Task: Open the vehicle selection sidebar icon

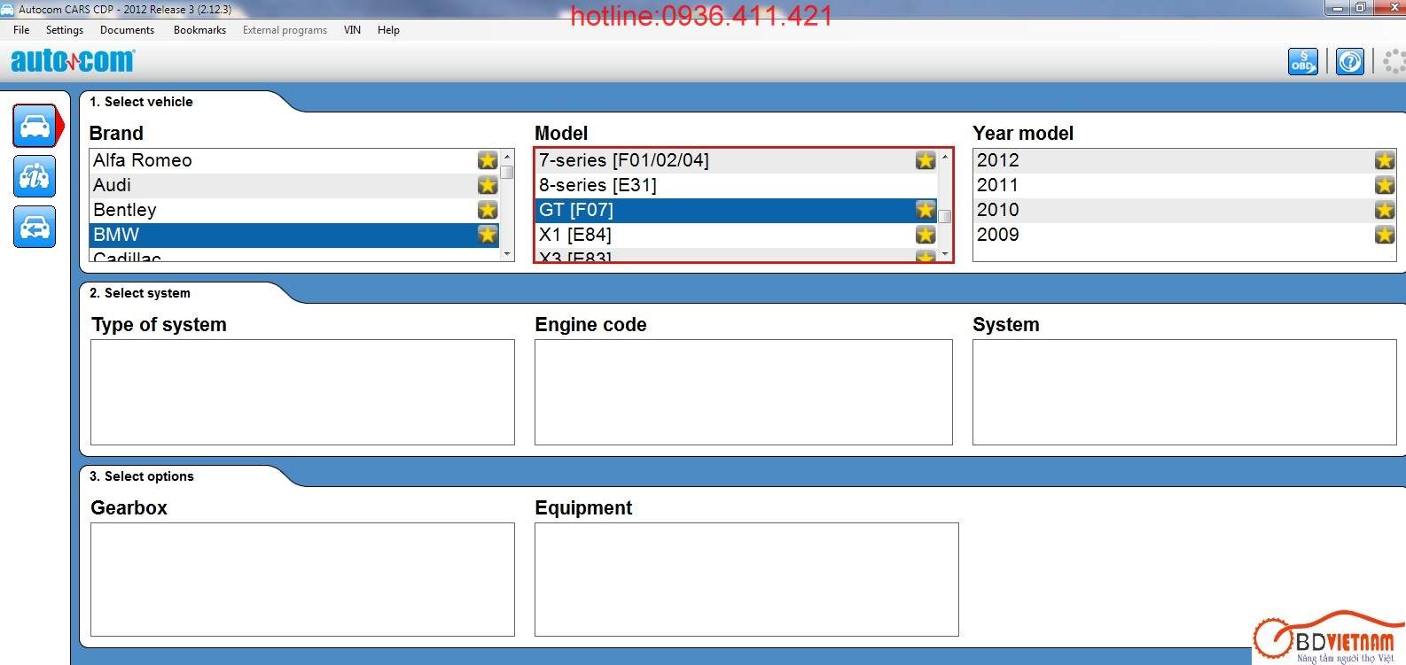Action: tap(35, 126)
